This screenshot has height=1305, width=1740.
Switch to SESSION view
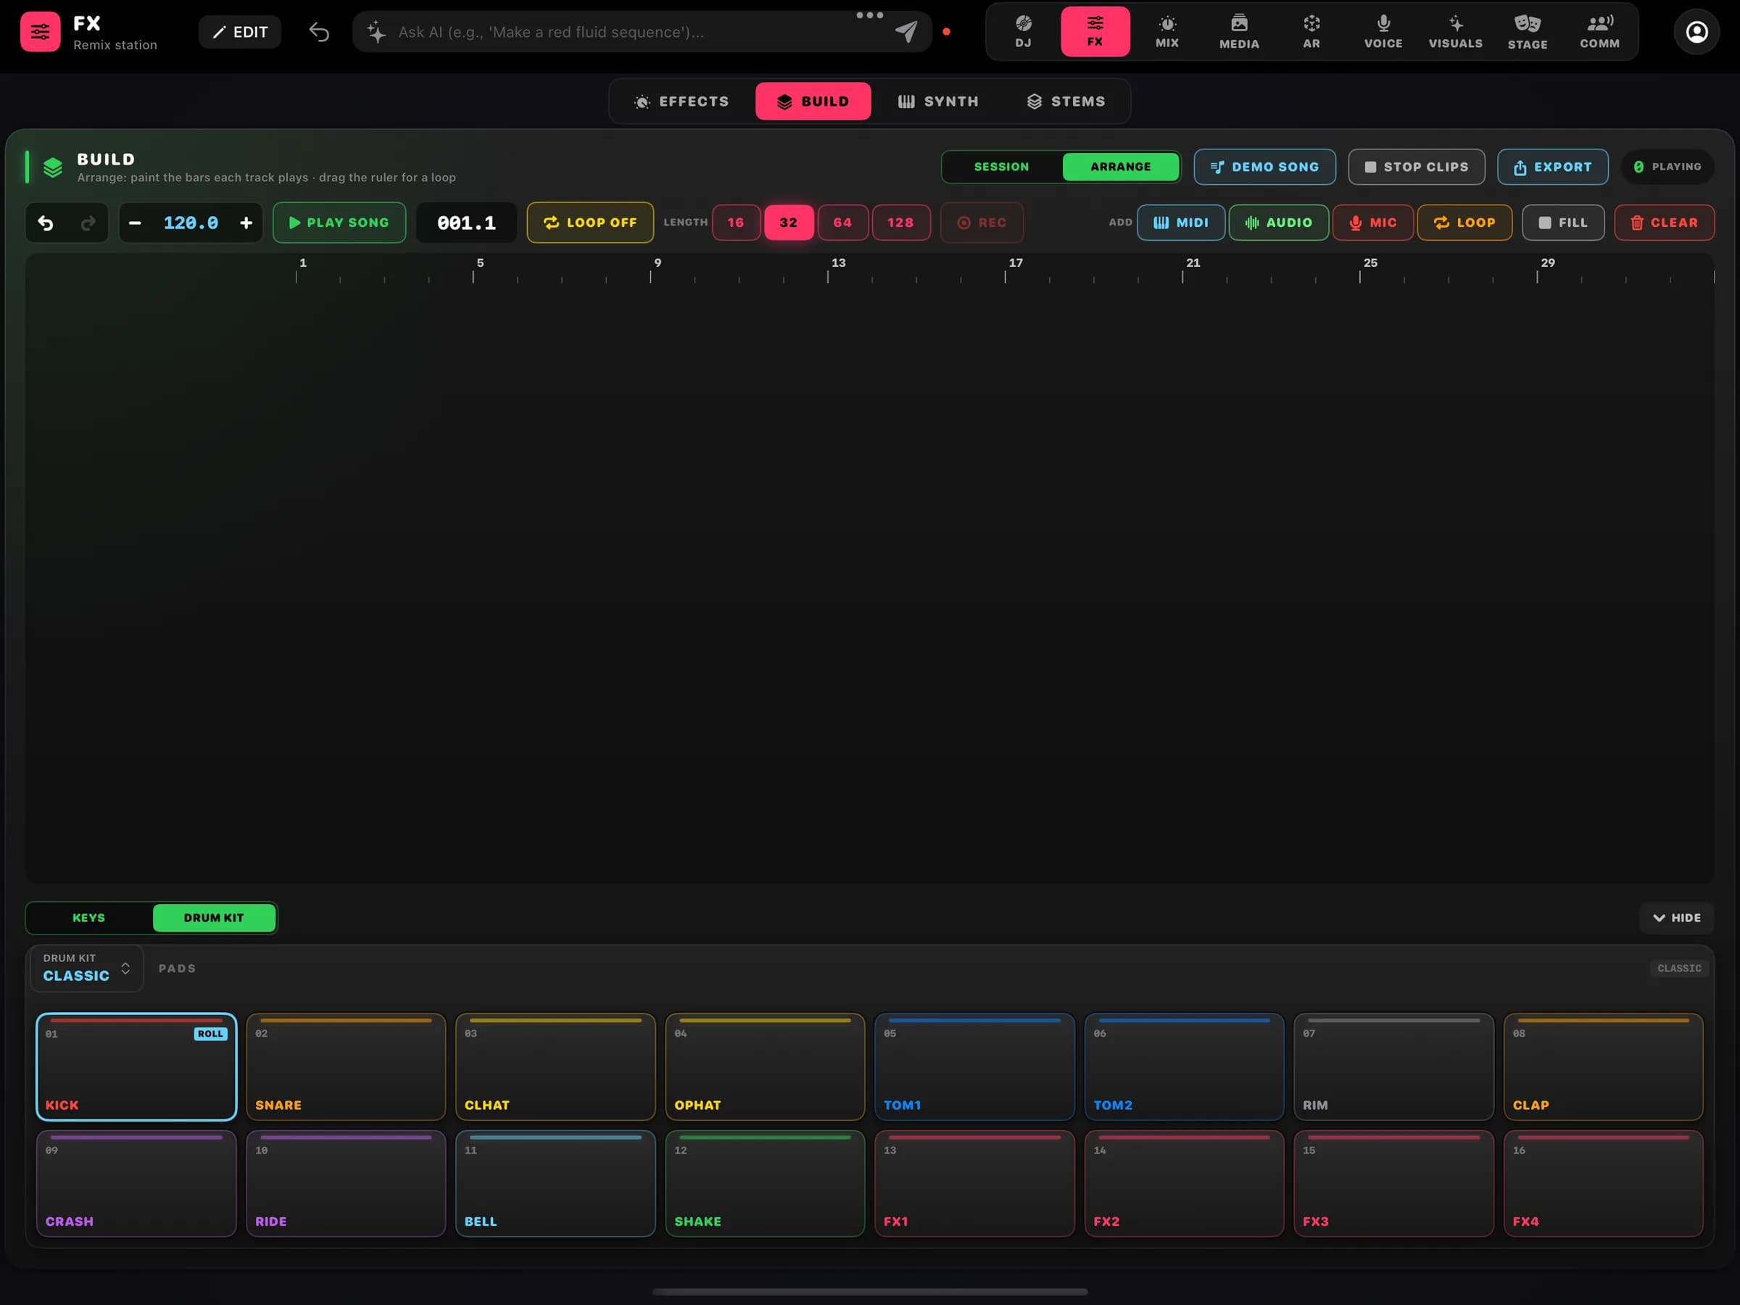click(1001, 167)
